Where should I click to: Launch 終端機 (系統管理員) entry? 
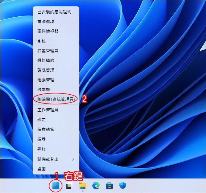point(56,99)
